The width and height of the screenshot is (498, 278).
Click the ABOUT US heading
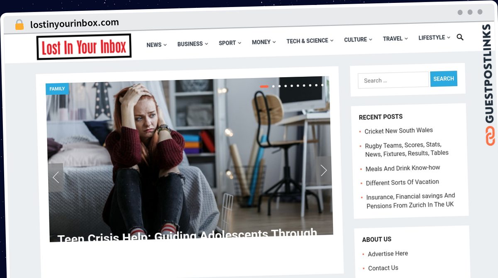(x=377, y=239)
